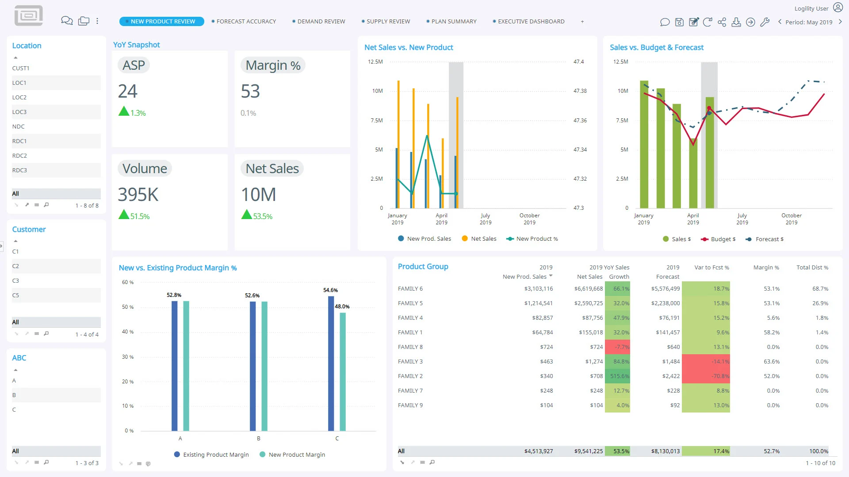Screen dimensions: 849x477
Task: Open the three-dot menu beside folder icon
Action: coord(97,21)
